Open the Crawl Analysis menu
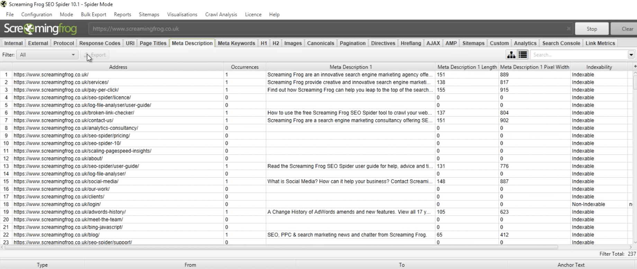This screenshot has height=269, width=637. pyautogui.click(x=221, y=15)
